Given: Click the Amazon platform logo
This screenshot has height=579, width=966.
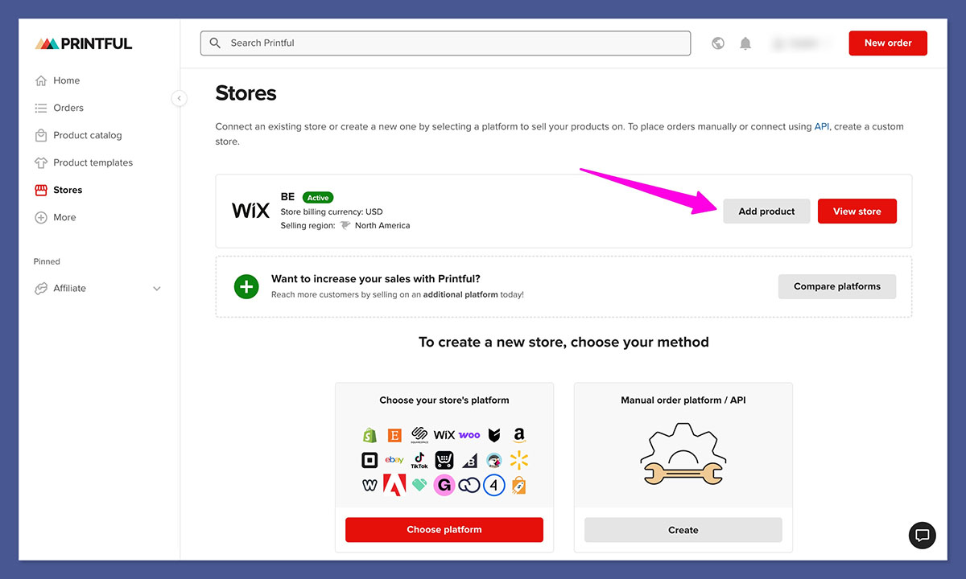Looking at the screenshot, I should pos(519,435).
